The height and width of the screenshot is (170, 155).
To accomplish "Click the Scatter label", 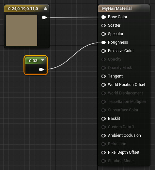I will click(x=114, y=25).
